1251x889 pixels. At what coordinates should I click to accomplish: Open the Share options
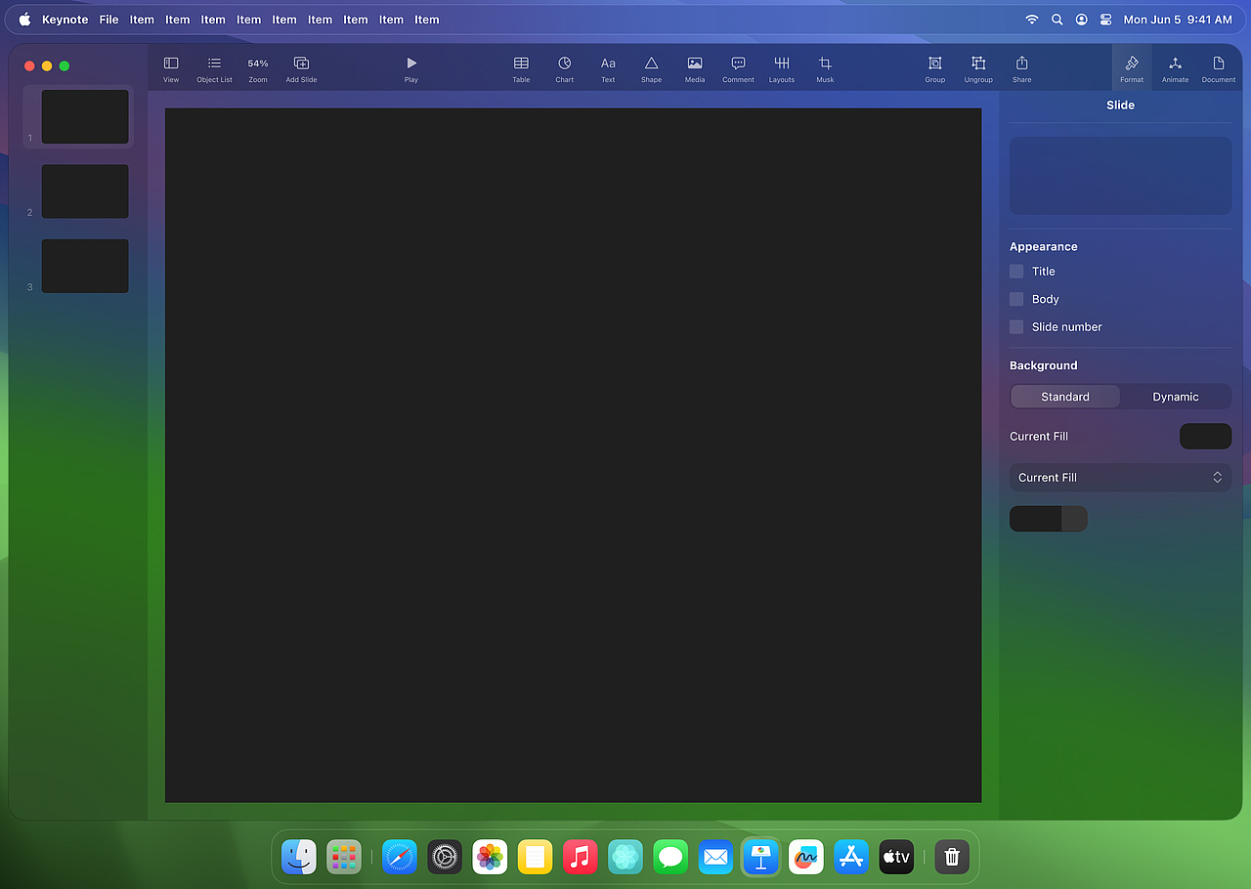pyautogui.click(x=1021, y=66)
